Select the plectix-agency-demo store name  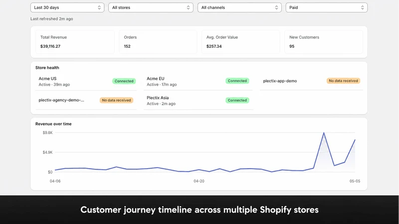(61, 100)
